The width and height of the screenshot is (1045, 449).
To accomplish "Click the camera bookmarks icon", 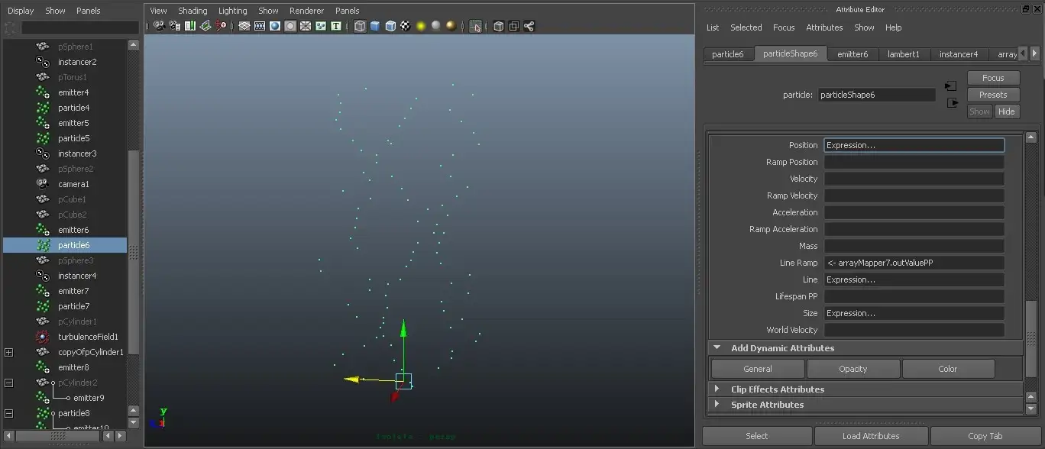I will tap(190, 26).
